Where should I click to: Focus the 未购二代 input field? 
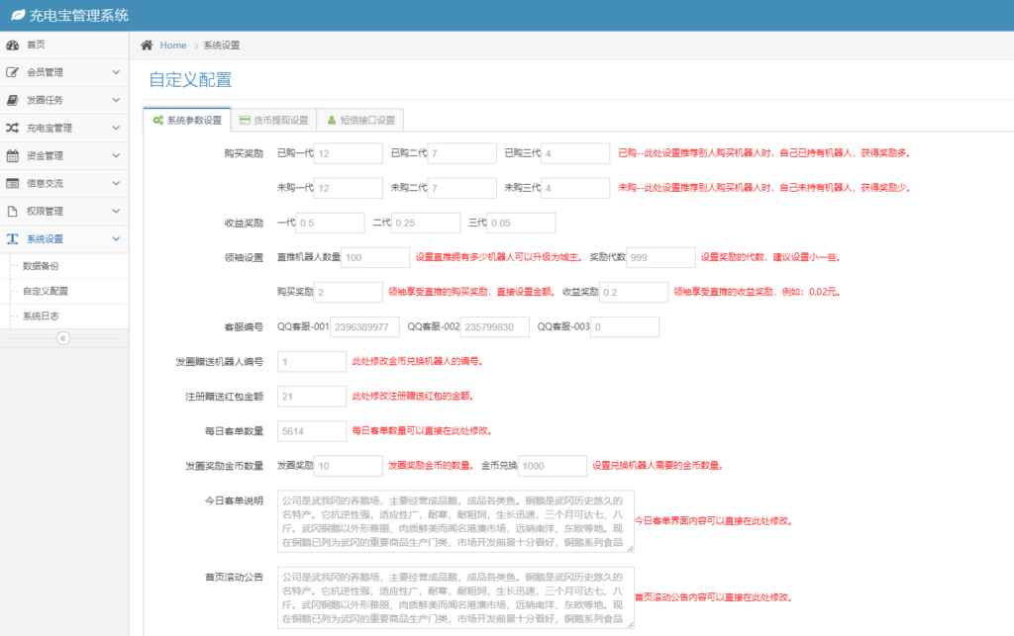point(461,188)
